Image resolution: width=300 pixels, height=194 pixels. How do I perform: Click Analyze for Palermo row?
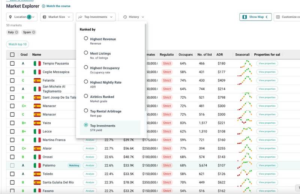90,165
